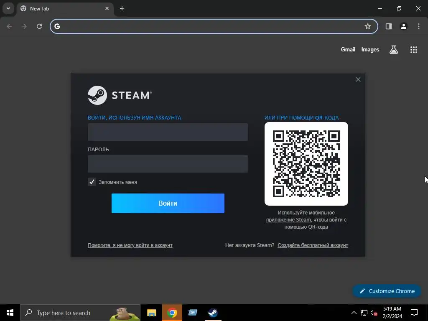Open Chrome tab search dropdown arrow
Image resolution: width=428 pixels, height=321 pixels.
8,8
